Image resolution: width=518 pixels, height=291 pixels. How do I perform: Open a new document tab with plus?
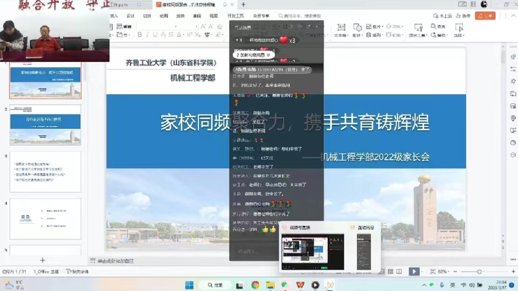[x=243, y=4]
